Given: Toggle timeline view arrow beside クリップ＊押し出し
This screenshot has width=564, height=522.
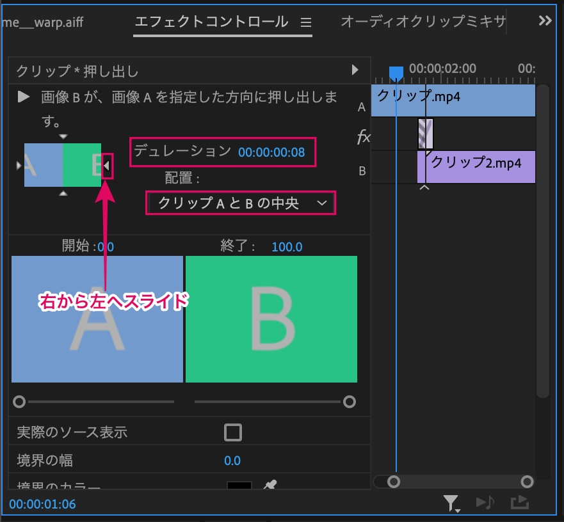Looking at the screenshot, I should (355, 70).
